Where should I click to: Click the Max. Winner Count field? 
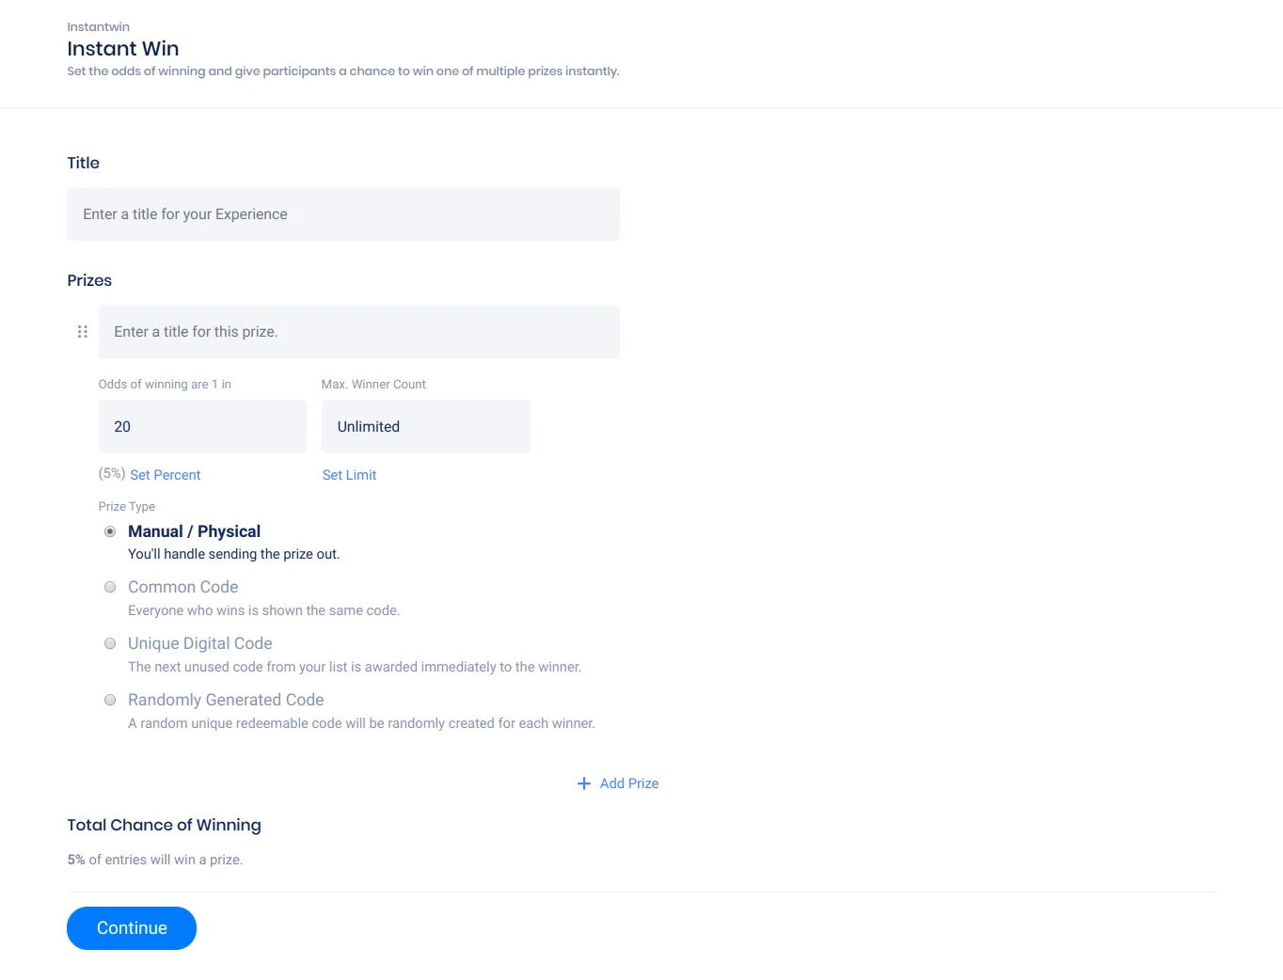click(425, 427)
